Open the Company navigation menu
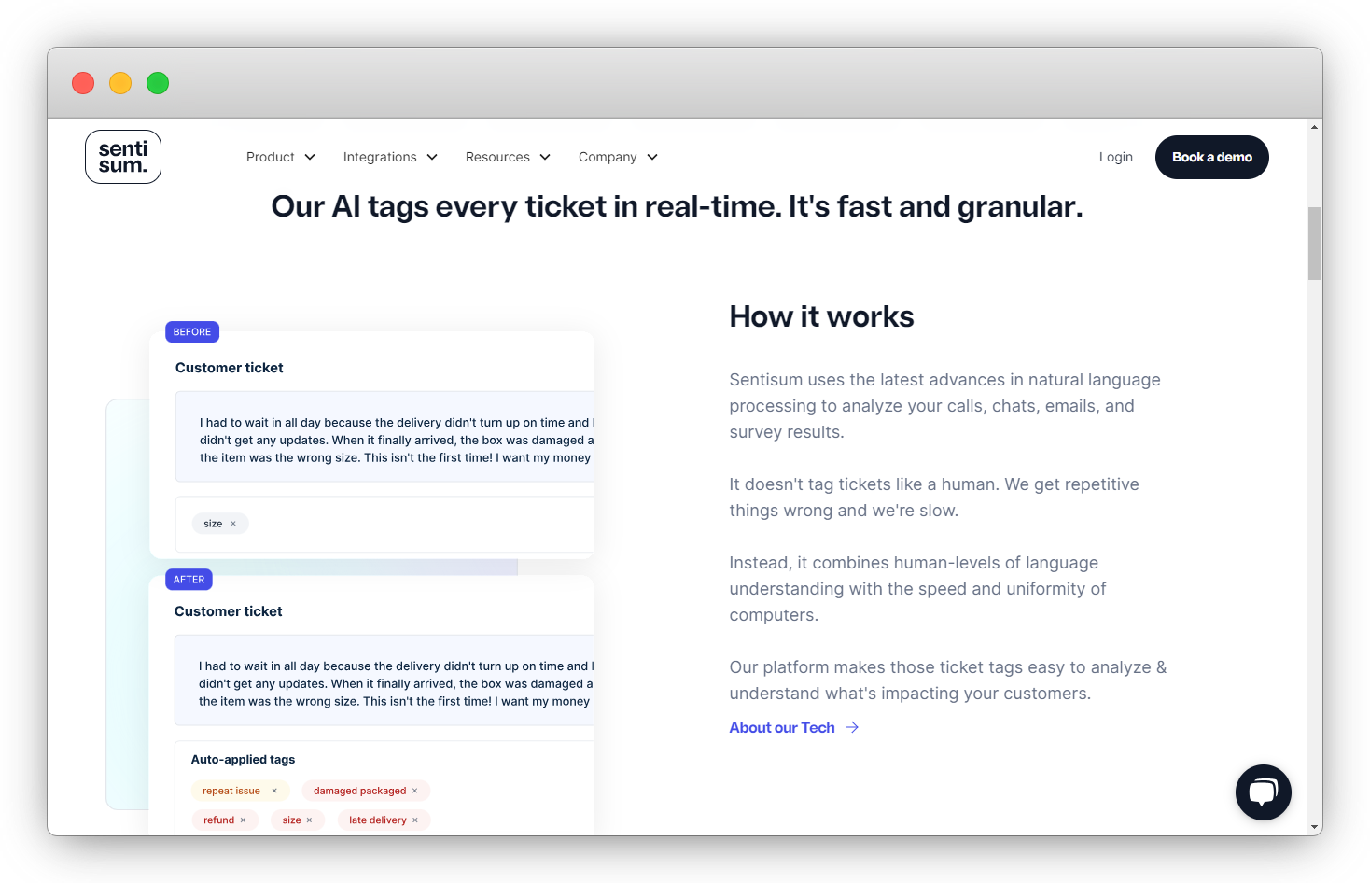The image size is (1370, 883). tap(617, 157)
